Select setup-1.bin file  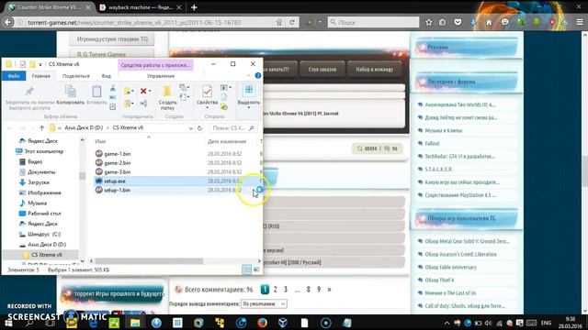[117, 190]
